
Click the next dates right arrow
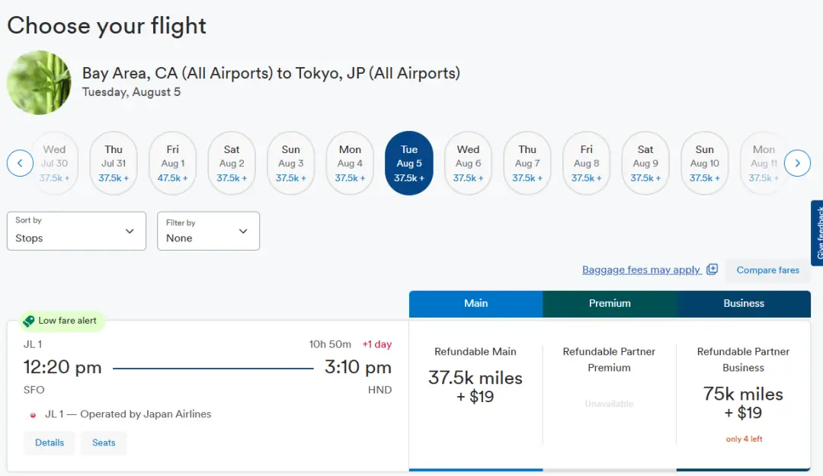797,163
